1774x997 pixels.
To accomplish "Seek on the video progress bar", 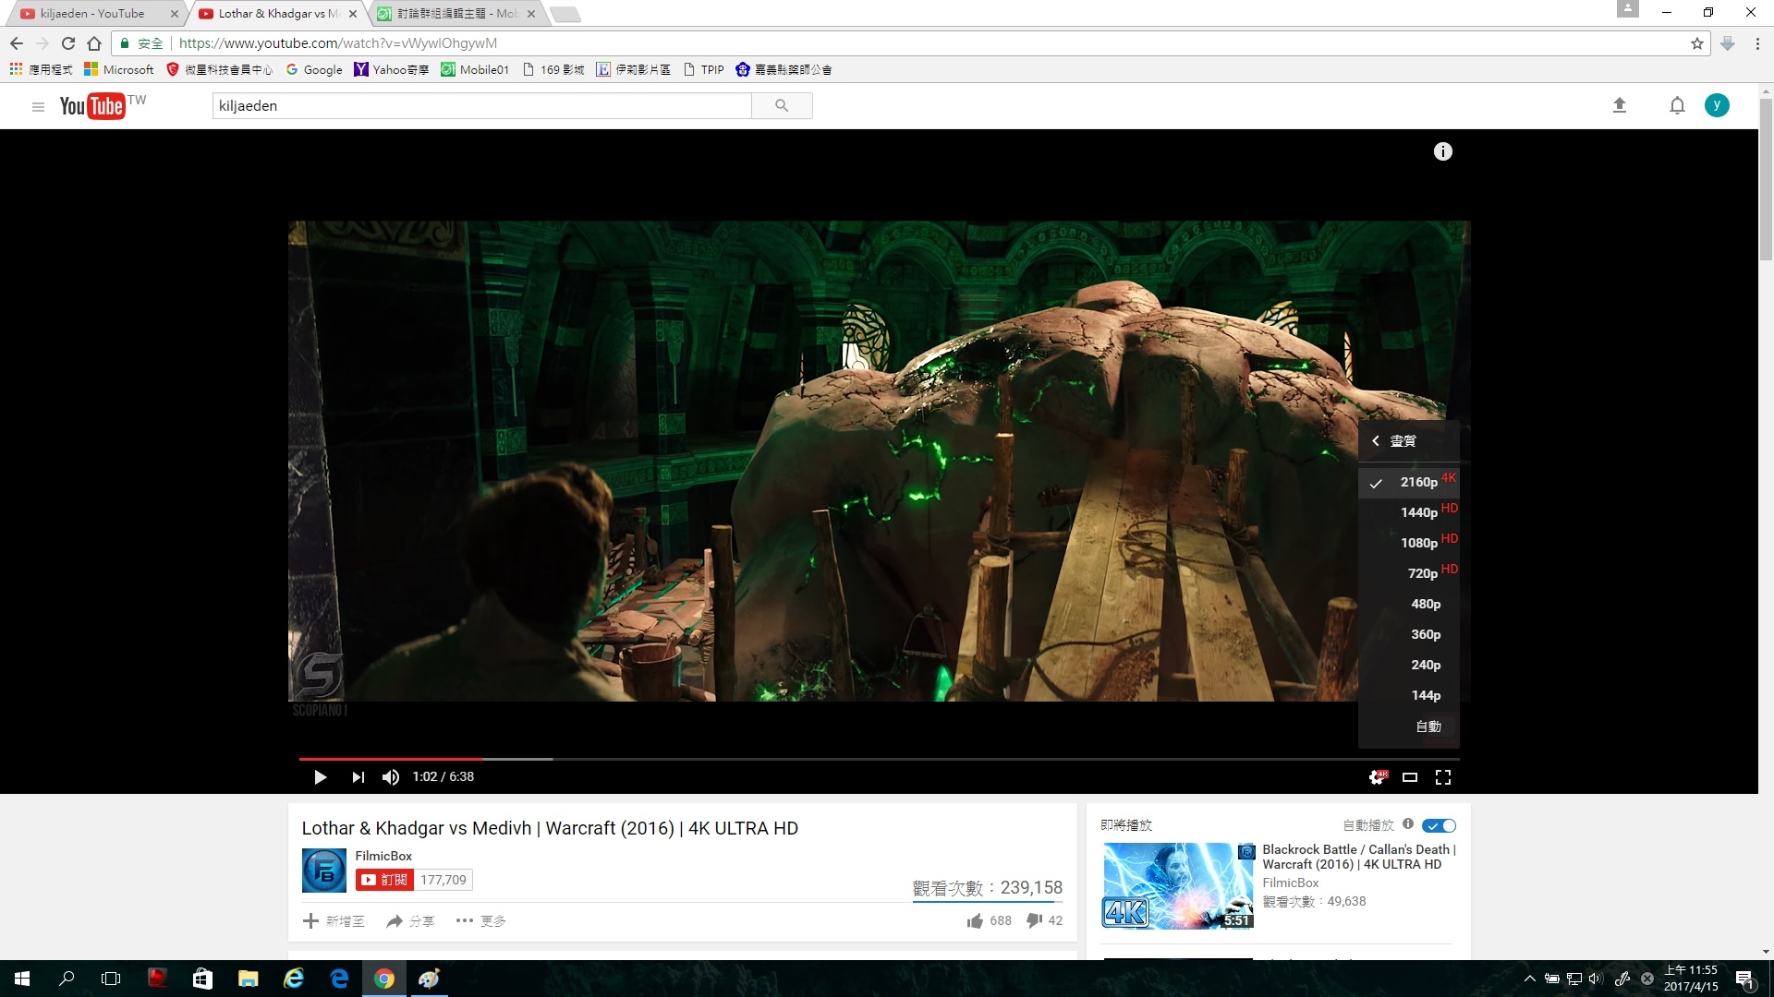I will click(x=879, y=759).
